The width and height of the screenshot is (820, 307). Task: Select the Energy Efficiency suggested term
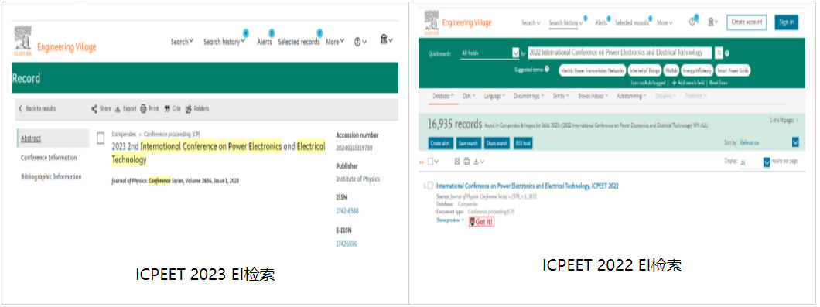(x=696, y=70)
